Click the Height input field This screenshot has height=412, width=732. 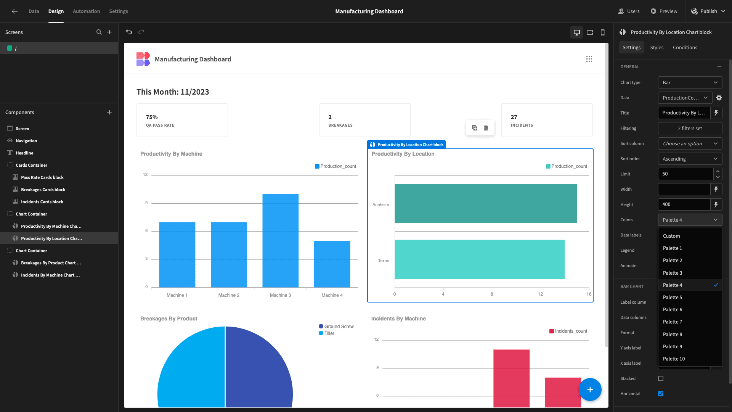tap(684, 204)
